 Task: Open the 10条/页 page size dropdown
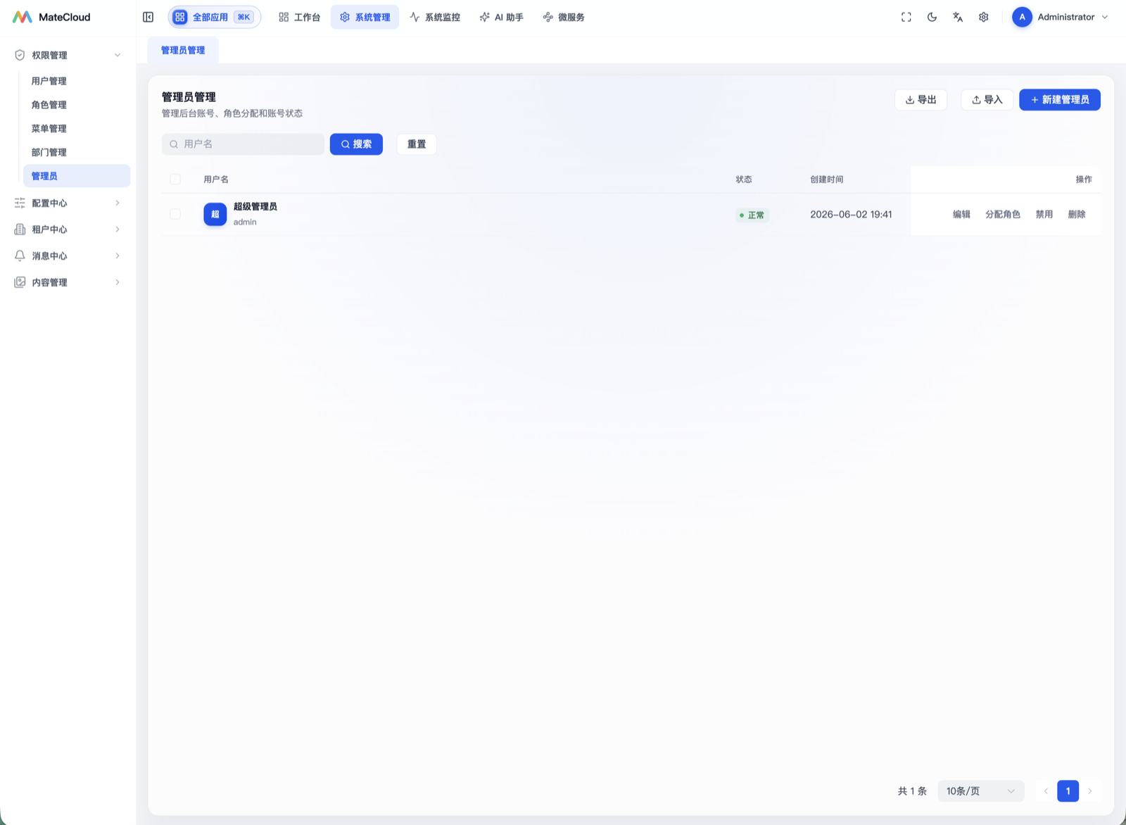980,791
